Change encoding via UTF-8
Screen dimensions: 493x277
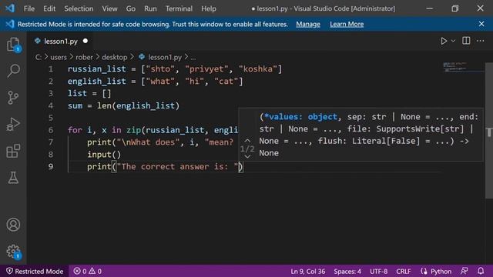point(378,271)
